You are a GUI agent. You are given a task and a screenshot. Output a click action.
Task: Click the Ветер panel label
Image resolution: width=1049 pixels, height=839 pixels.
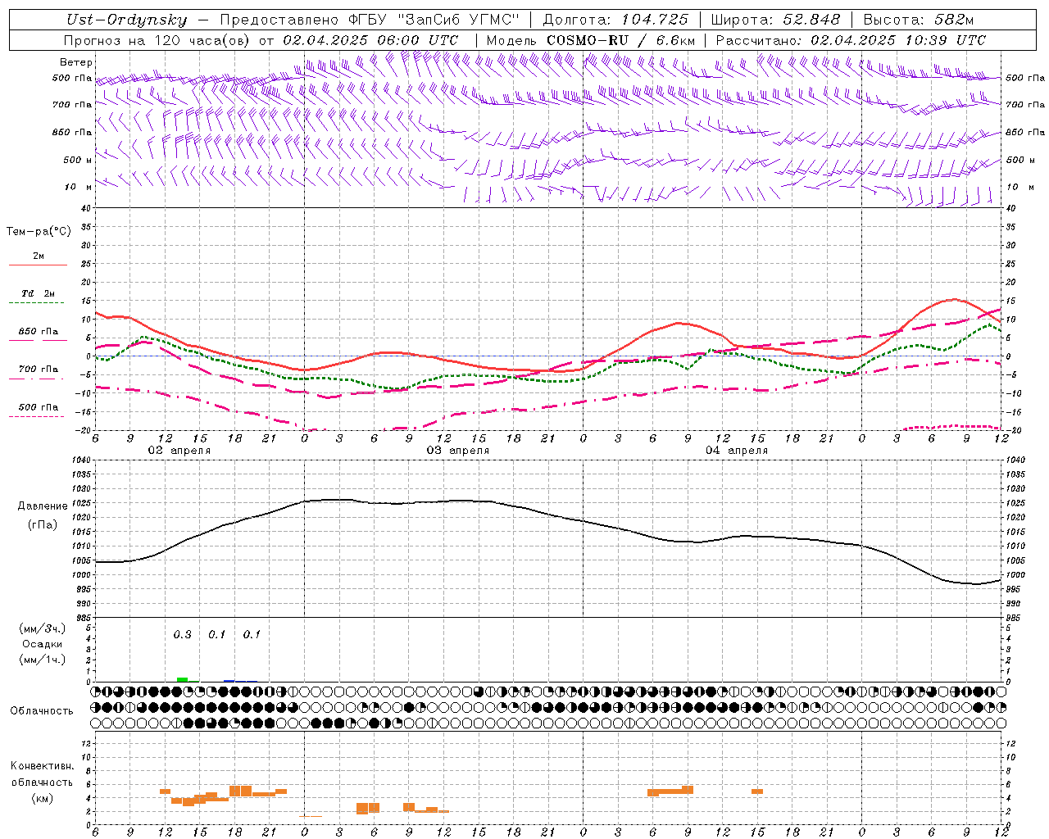76,62
